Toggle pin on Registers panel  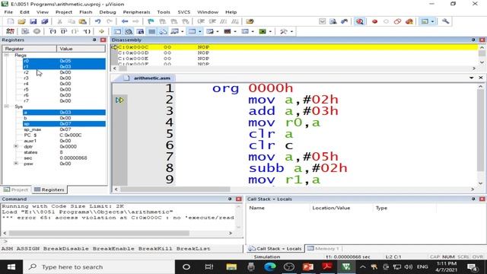[94, 40]
